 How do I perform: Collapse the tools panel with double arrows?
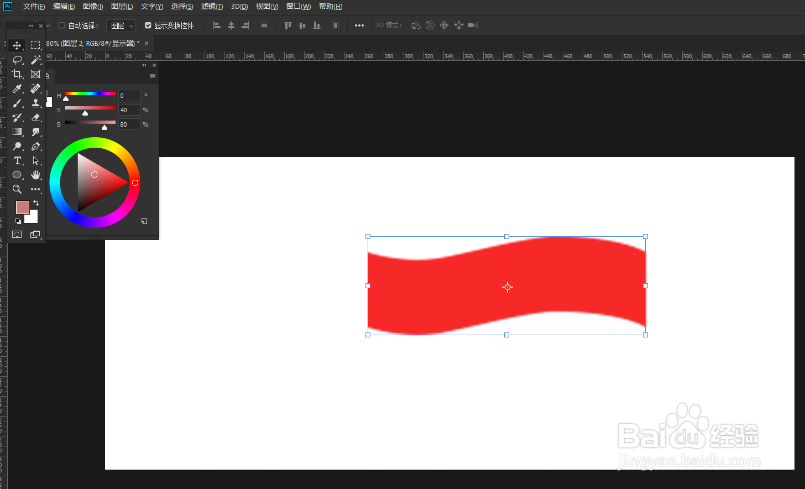(31, 25)
